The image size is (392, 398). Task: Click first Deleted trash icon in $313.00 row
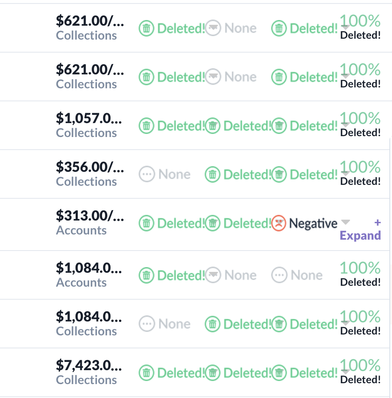(147, 224)
